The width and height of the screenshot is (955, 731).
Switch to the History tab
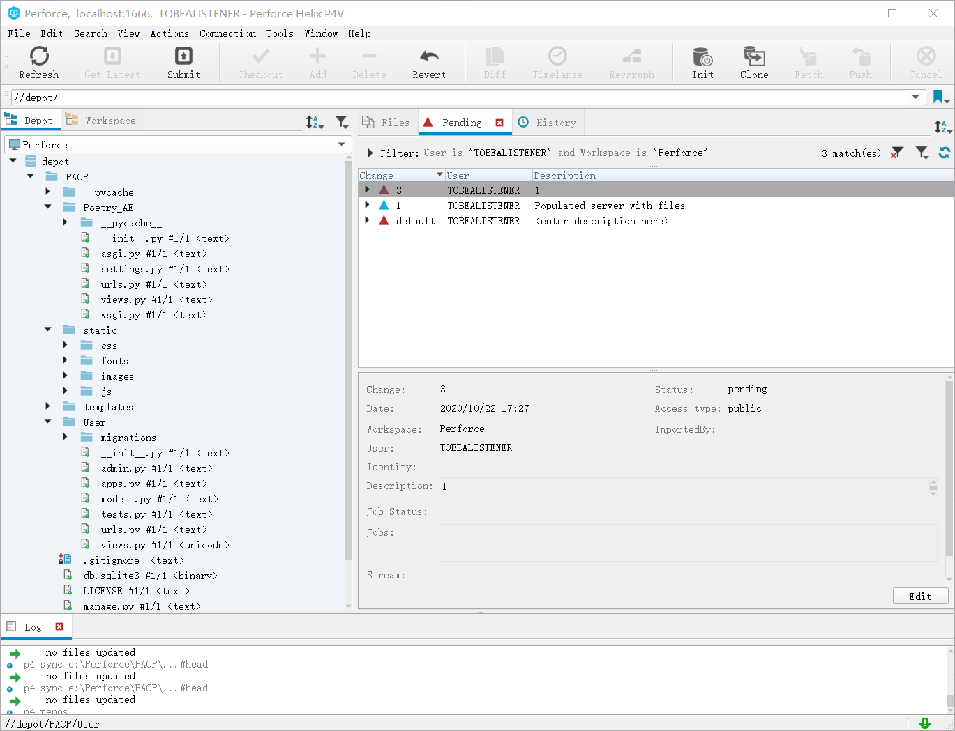click(x=548, y=123)
